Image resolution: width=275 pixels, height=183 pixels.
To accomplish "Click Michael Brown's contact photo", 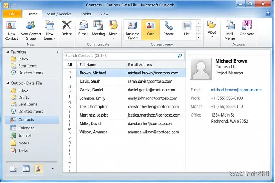I will coord(201,69).
